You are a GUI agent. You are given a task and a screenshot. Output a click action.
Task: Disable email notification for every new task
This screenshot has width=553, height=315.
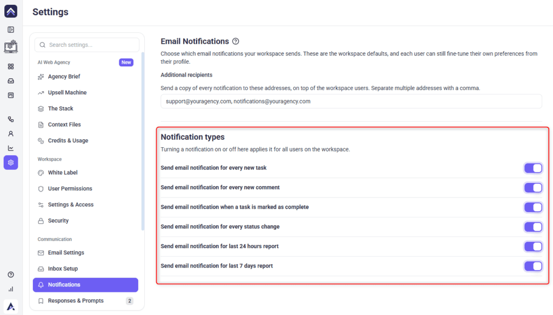coord(533,168)
